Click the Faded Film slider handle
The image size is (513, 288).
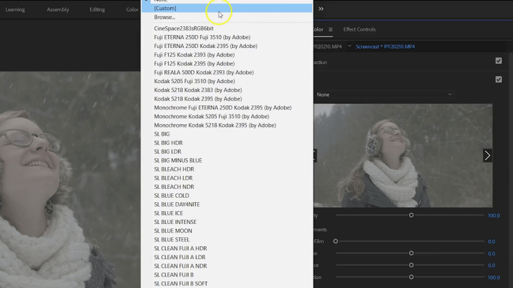coord(335,241)
